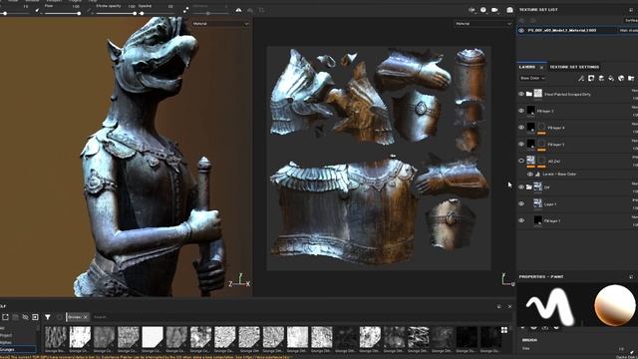Viewport: 638px width, 359px height.
Task: Click the undock icon of Texture Set List
Action: click(631, 10)
